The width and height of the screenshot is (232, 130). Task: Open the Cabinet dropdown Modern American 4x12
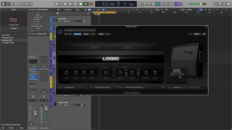click(136, 87)
